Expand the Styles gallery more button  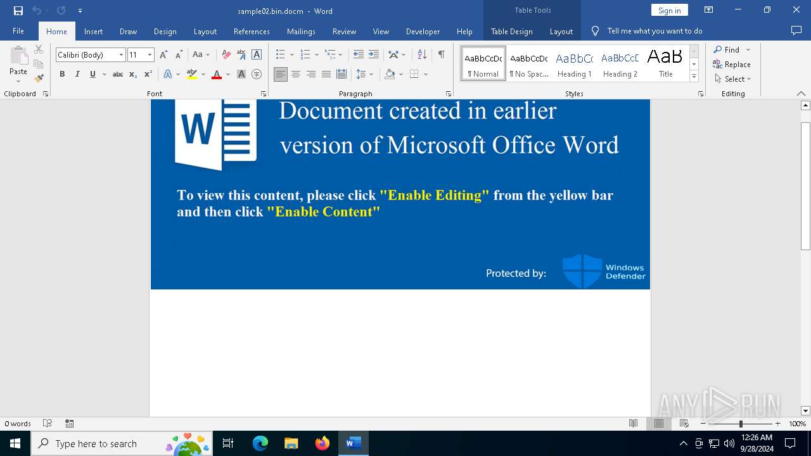pyautogui.click(x=694, y=77)
